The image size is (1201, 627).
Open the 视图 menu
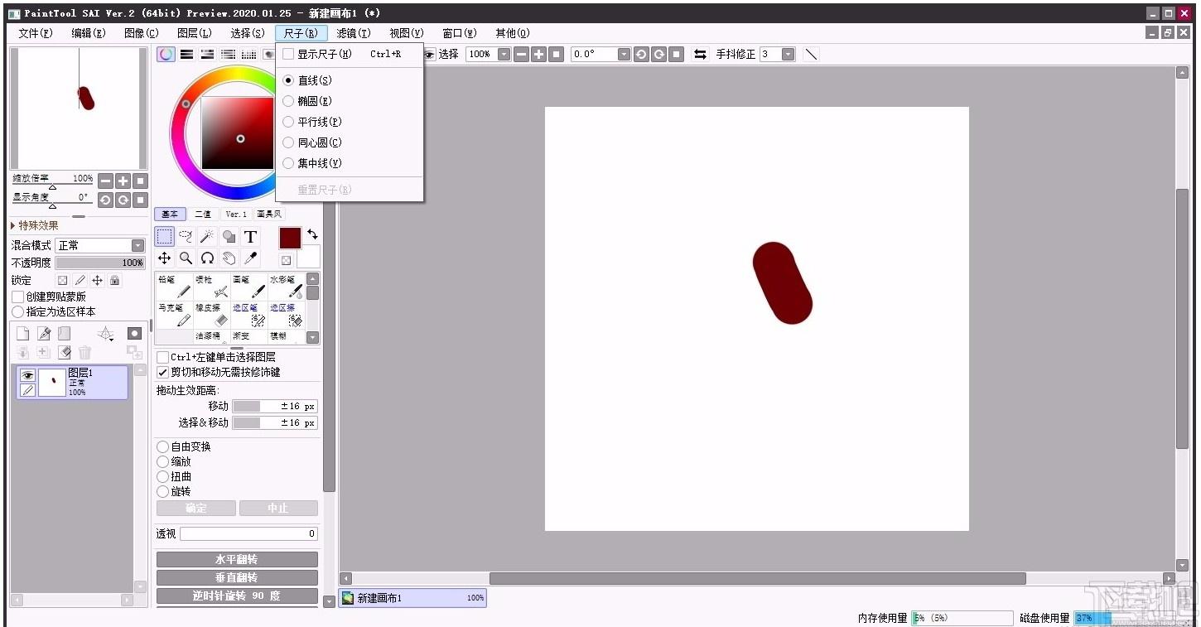click(406, 33)
